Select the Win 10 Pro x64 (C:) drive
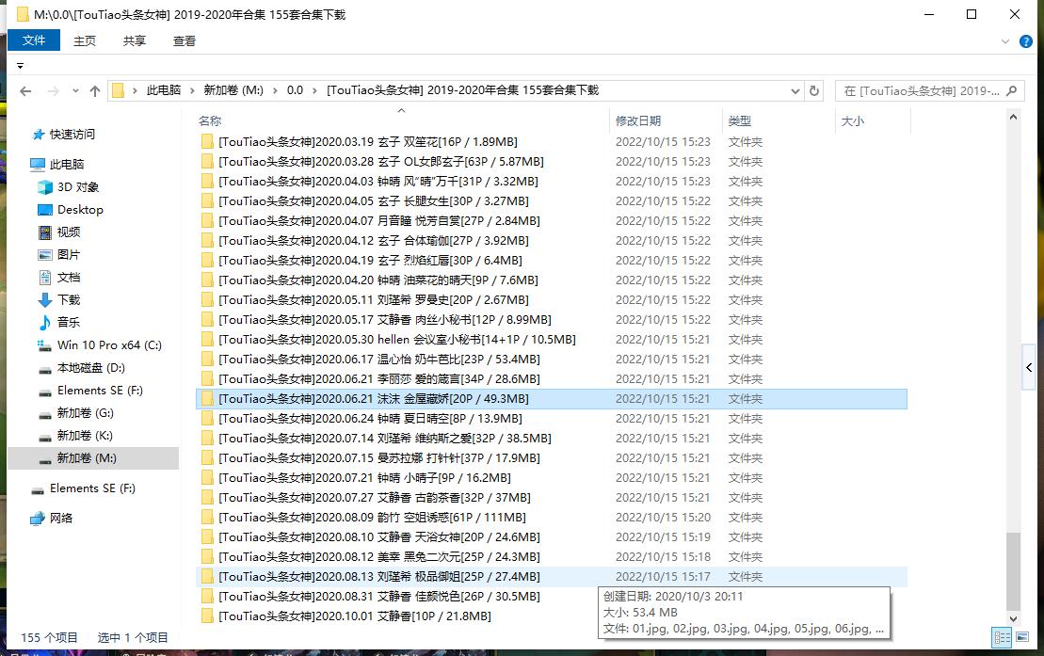The height and width of the screenshot is (656, 1044). (x=109, y=345)
